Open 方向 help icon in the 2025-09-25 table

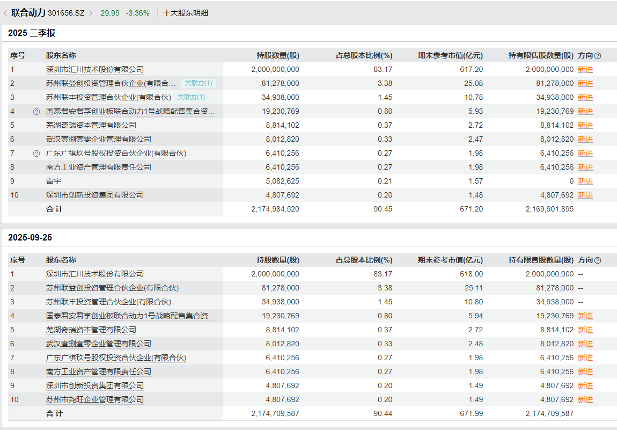click(599, 259)
